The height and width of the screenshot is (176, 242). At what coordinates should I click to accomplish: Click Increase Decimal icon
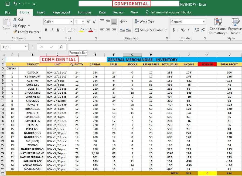pyautogui.click(x=197, y=30)
